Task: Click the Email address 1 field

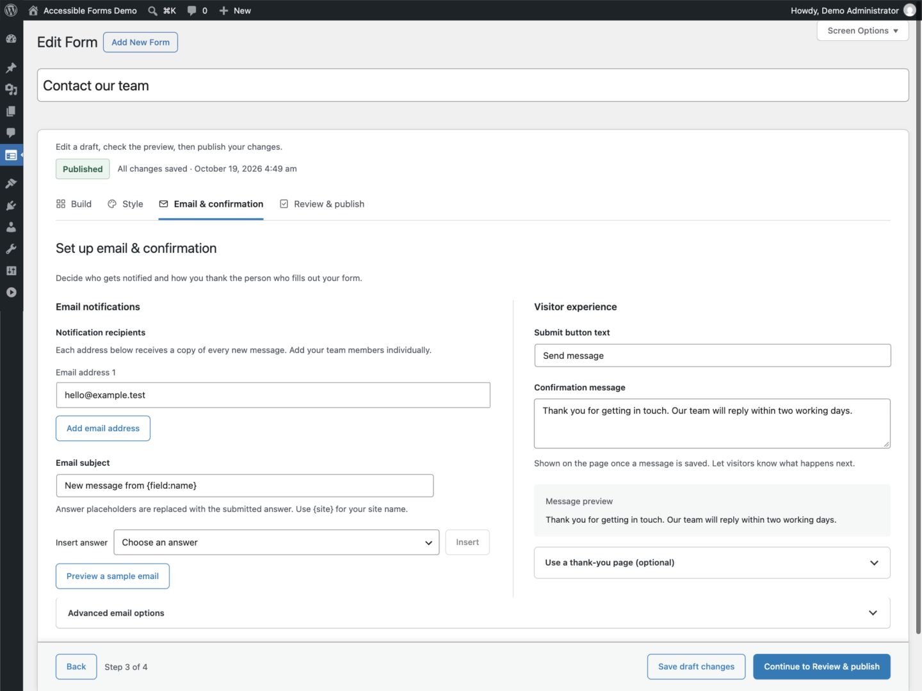Action: coord(273,395)
